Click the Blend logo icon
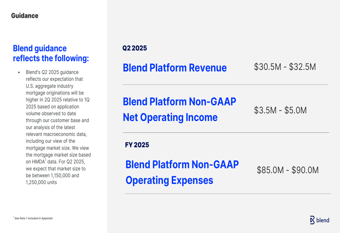Screen dimensions: 340x233 click(312, 220)
